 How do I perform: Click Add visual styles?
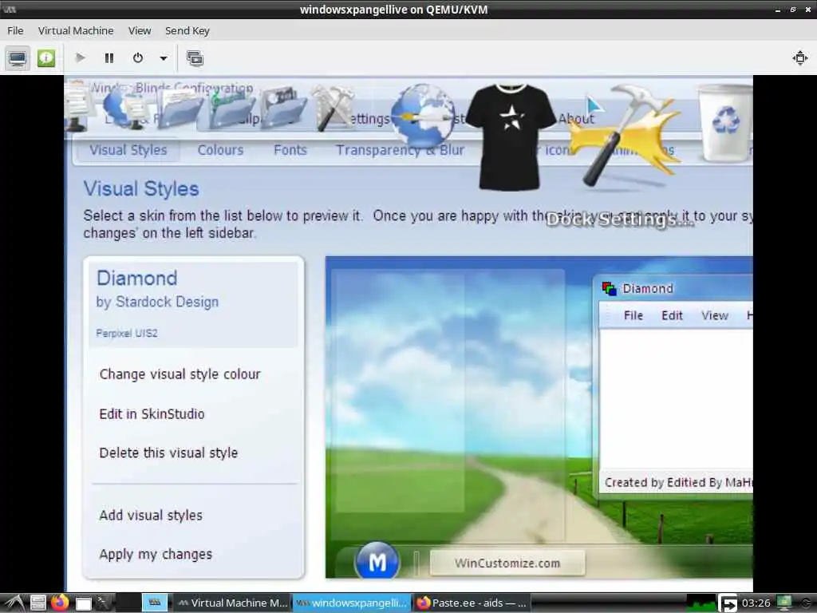[x=151, y=515]
